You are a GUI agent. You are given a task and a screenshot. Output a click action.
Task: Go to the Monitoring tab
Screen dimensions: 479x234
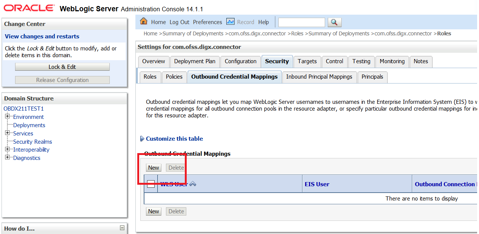pyautogui.click(x=392, y=61)
